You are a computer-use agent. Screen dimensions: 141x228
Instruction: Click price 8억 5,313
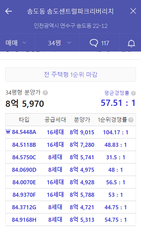82,220
